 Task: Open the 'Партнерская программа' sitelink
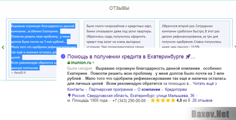(x=111, y=90)
